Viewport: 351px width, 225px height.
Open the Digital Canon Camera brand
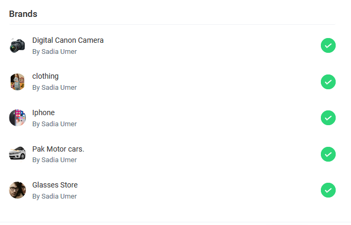tap(68, 40)
